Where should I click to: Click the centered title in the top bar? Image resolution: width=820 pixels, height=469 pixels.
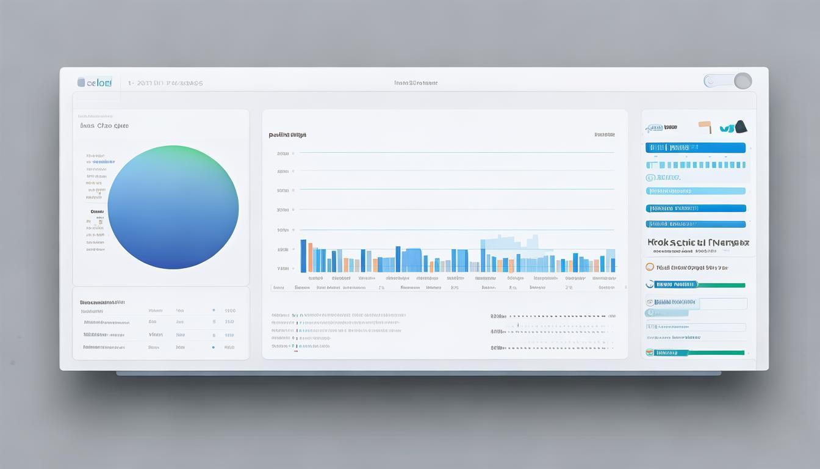[415, 83]
